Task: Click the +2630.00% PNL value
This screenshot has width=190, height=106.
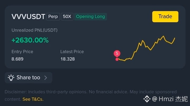Action: click(30, 40)
